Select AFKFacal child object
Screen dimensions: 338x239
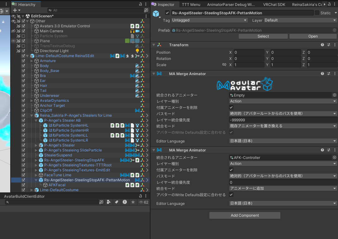[57, 185]
